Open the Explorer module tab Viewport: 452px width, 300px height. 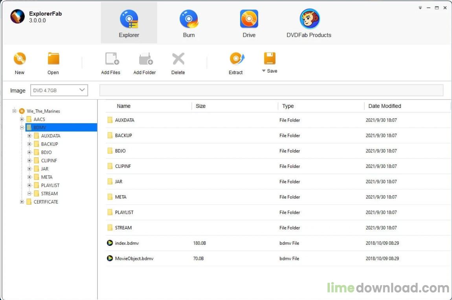pos(129,23)
